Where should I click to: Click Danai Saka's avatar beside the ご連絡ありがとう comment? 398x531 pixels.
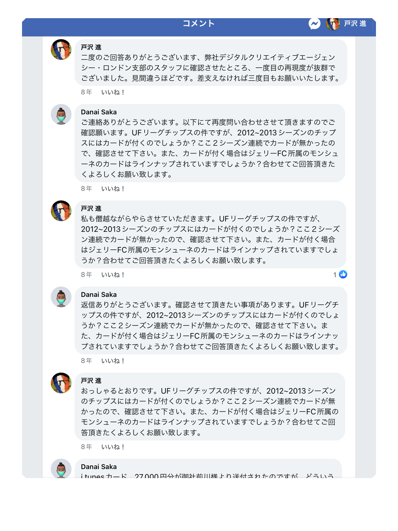[61, 114]
